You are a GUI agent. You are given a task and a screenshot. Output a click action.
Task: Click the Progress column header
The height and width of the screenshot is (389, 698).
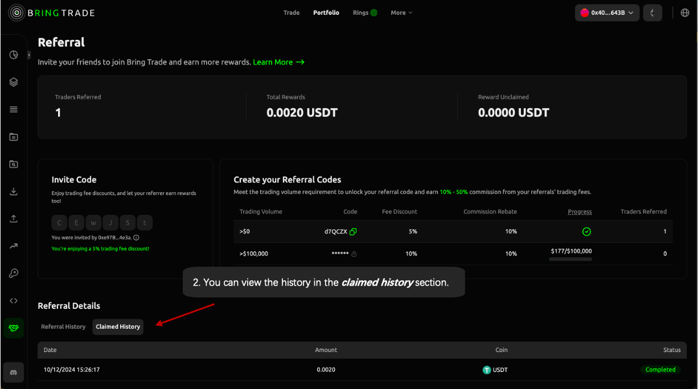click(x=580, y=212)
